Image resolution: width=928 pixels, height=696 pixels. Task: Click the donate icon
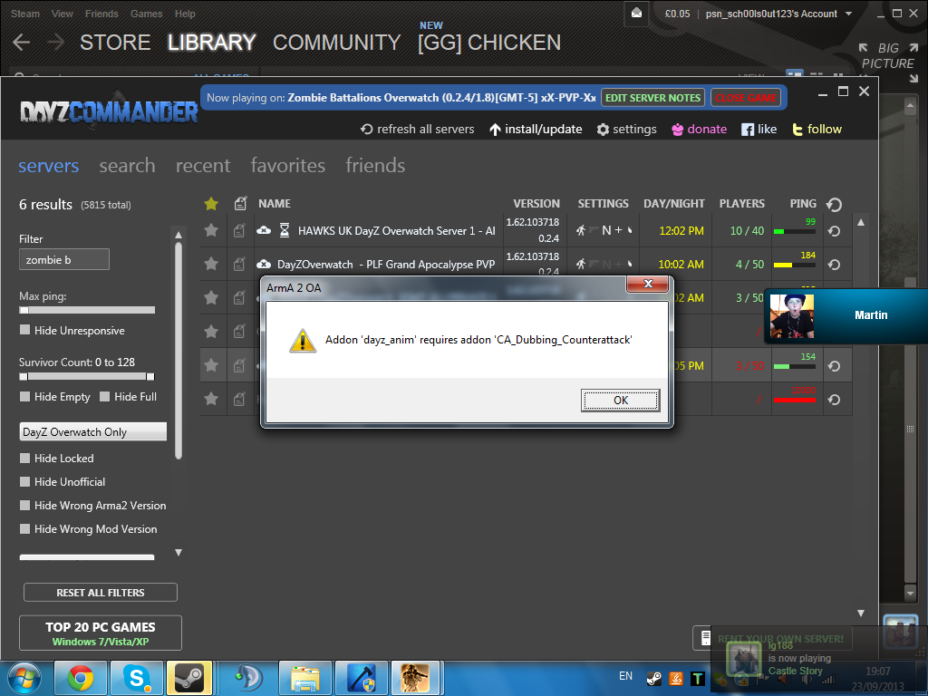tap(677, 130)
